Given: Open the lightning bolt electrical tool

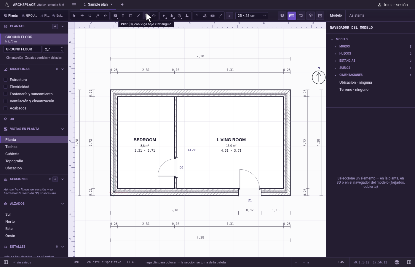Looking at the screenshot, I should coord(164,16).
